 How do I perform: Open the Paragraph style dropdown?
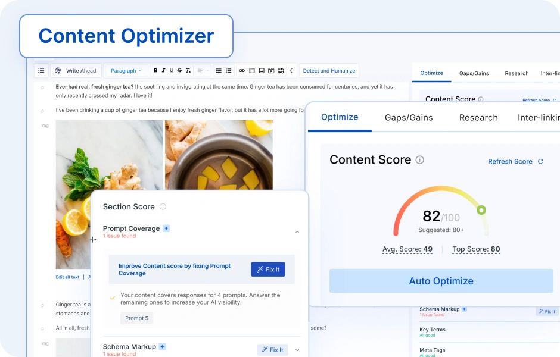[x=126, y=71]
